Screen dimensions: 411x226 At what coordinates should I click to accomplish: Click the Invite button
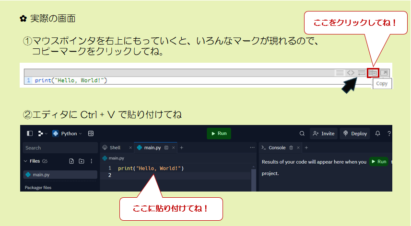click(323, 134)
